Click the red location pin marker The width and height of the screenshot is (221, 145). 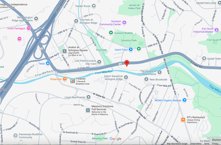pos(127,63)
